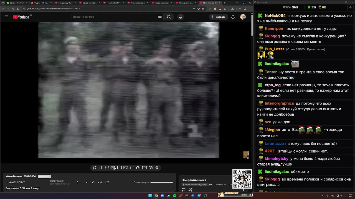Click username Interiorgraphics in chat

(x=279, y=103)
